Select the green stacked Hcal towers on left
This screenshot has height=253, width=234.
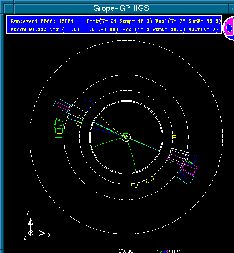tap(59, 128)
